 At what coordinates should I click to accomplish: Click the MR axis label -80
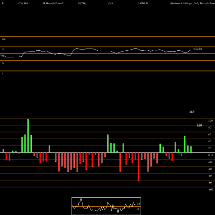(x=210, y=183)
